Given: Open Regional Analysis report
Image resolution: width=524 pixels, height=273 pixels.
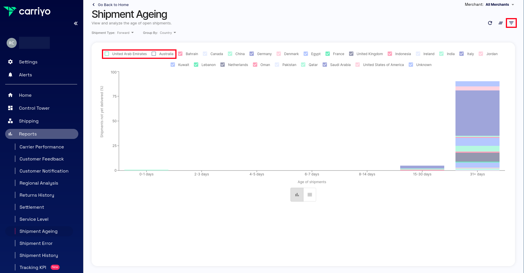Looking at the screenshot, I should click(39, 183).
